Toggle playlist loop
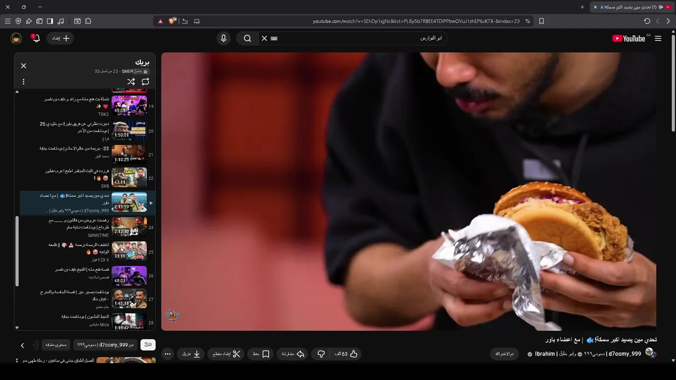The height and width of the screenshot is (380, 676). click(145, 82)
